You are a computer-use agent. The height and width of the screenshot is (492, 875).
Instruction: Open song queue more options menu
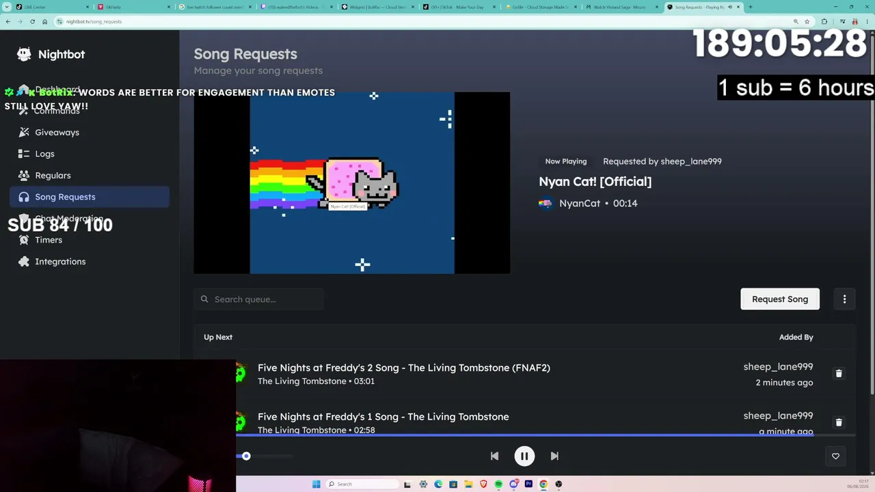(x=844, y=299)
